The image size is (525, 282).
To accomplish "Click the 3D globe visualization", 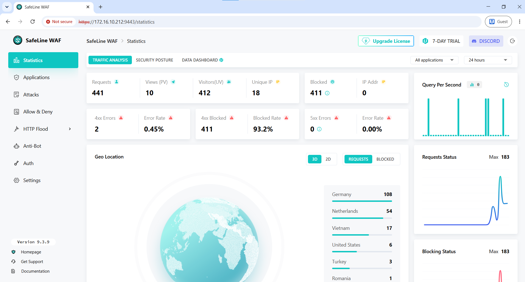I will pos(209,239).
